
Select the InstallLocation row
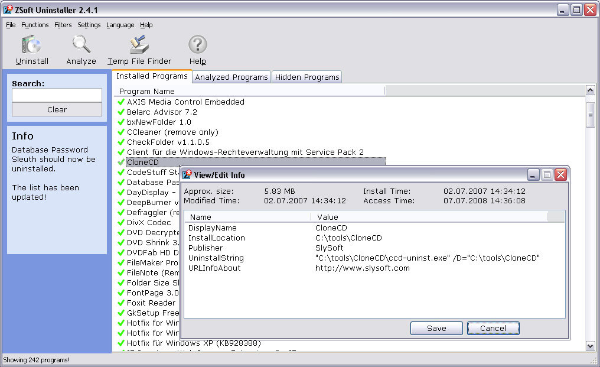tap(374, 238)
